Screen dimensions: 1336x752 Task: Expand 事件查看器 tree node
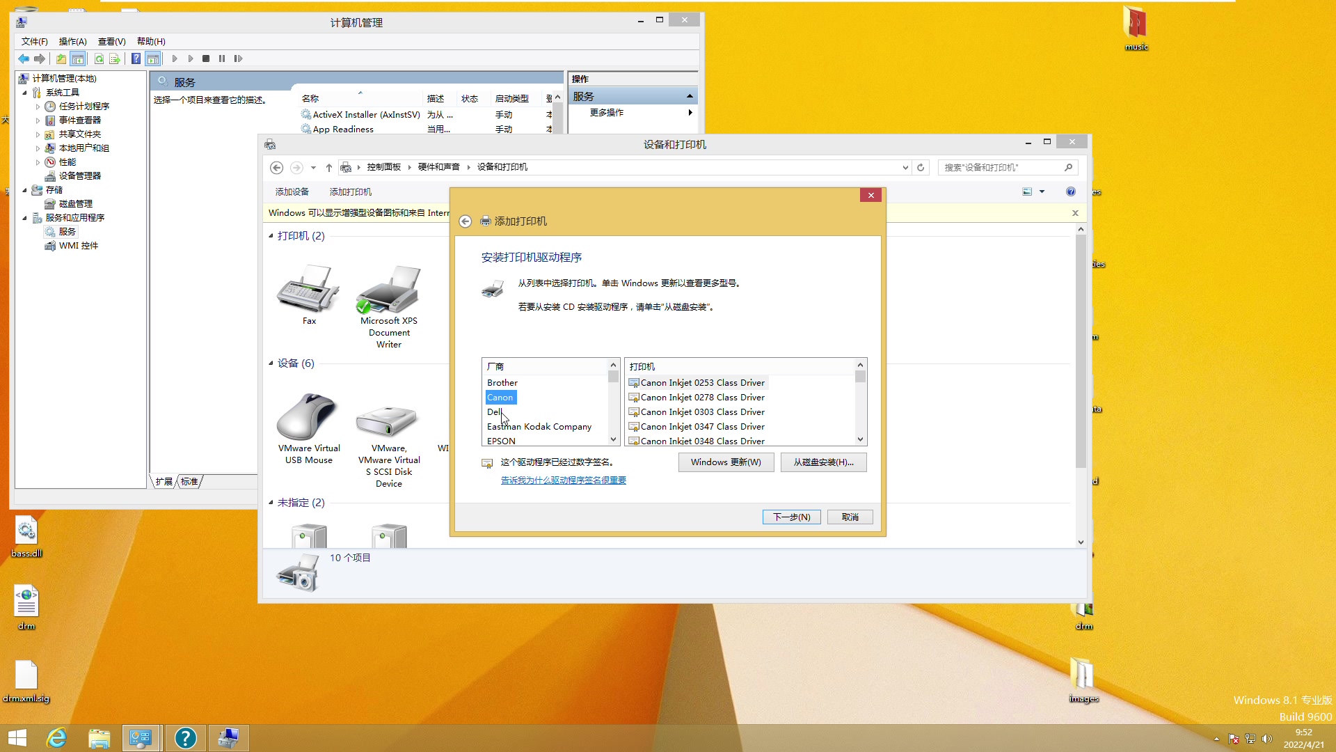(38, 120)
